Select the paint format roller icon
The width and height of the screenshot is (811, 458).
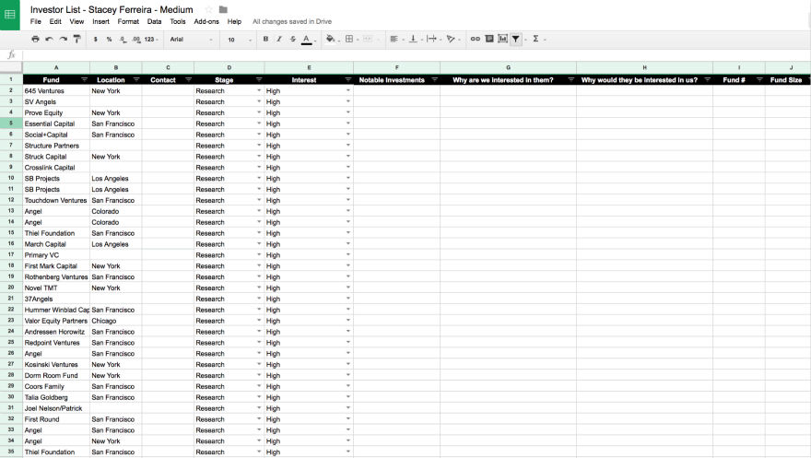click(x=76, y=40)
